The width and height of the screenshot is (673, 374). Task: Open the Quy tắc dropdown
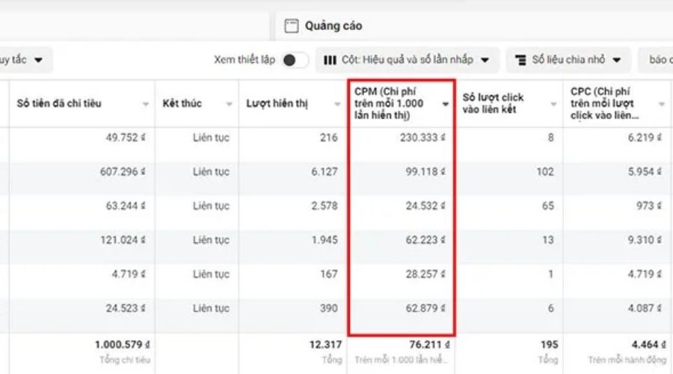point(24,60)
